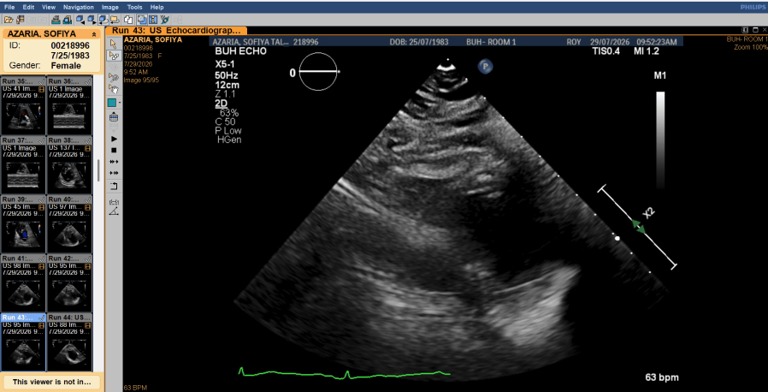Select the angle measurement tool
Viewport: 768px width, 392px height.
tap(114, 211)
